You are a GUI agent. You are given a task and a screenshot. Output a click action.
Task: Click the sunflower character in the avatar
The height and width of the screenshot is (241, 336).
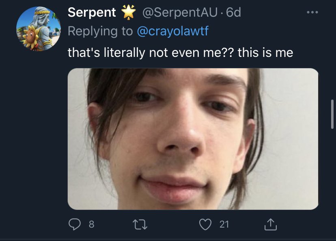(30, 39)
